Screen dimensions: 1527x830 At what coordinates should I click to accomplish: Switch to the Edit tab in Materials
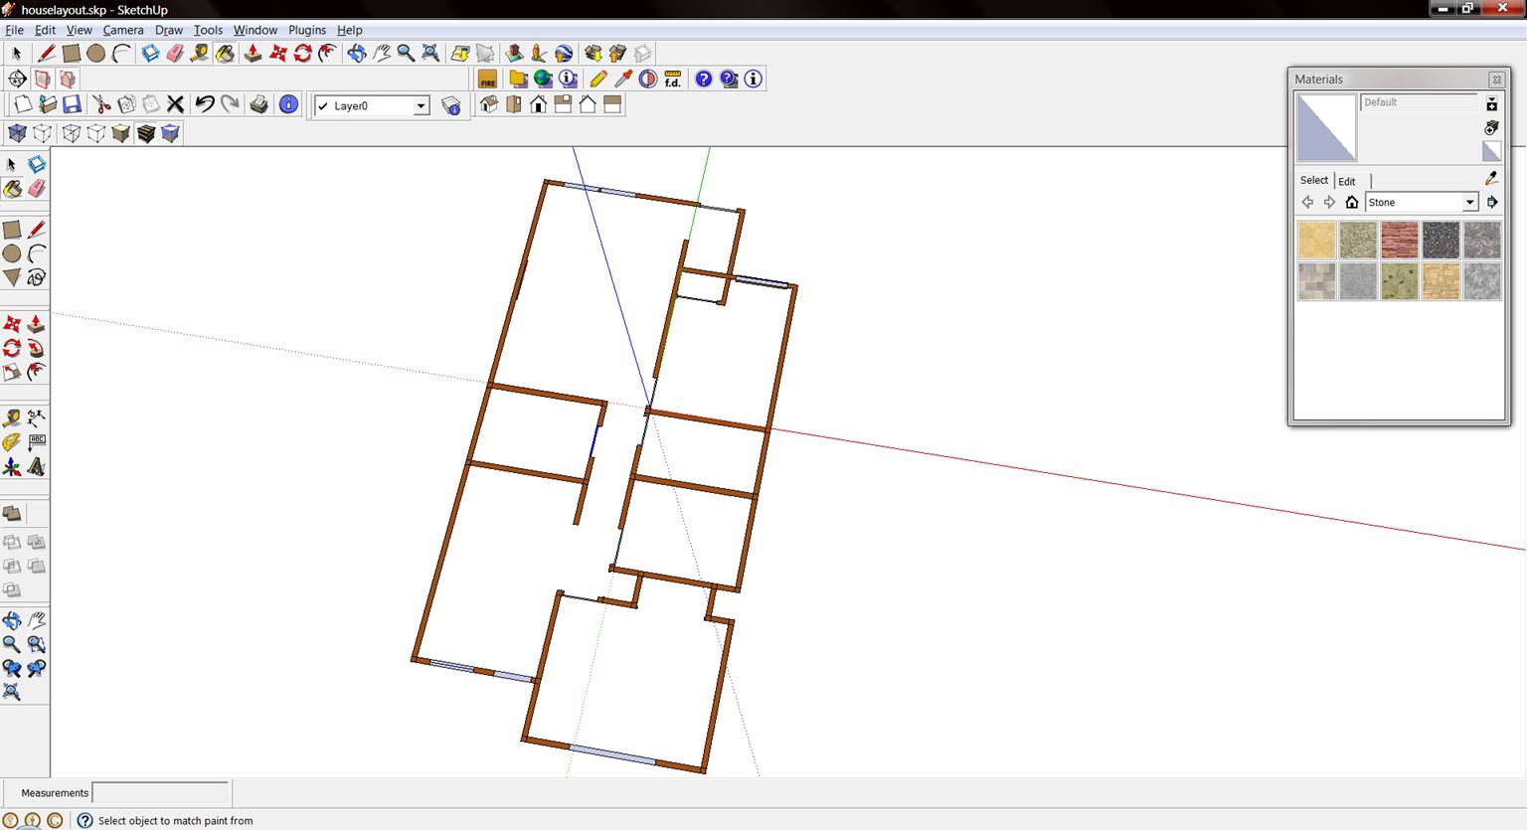tap(1346, 181)
